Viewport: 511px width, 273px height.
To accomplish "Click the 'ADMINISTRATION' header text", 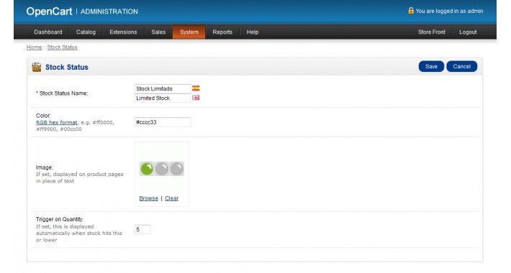I will pos(109,11).
